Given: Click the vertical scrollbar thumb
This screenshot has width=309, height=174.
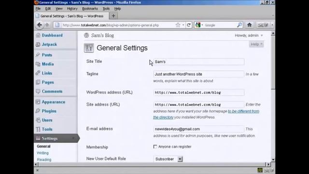Looking at the screenshot, I should (273, 62).
